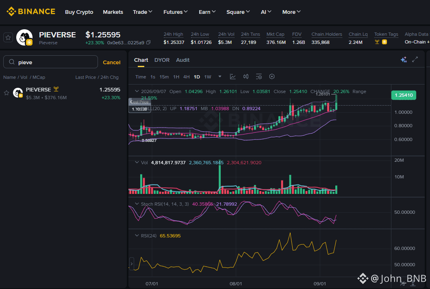
Task: Open the AI sparkle chart assistant
Action: 404,59
